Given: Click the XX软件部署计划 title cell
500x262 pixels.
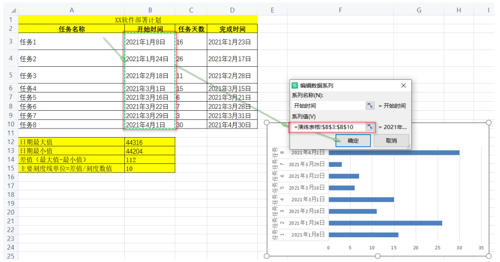Looking at the screenshot, I should (x=138, y=20).
